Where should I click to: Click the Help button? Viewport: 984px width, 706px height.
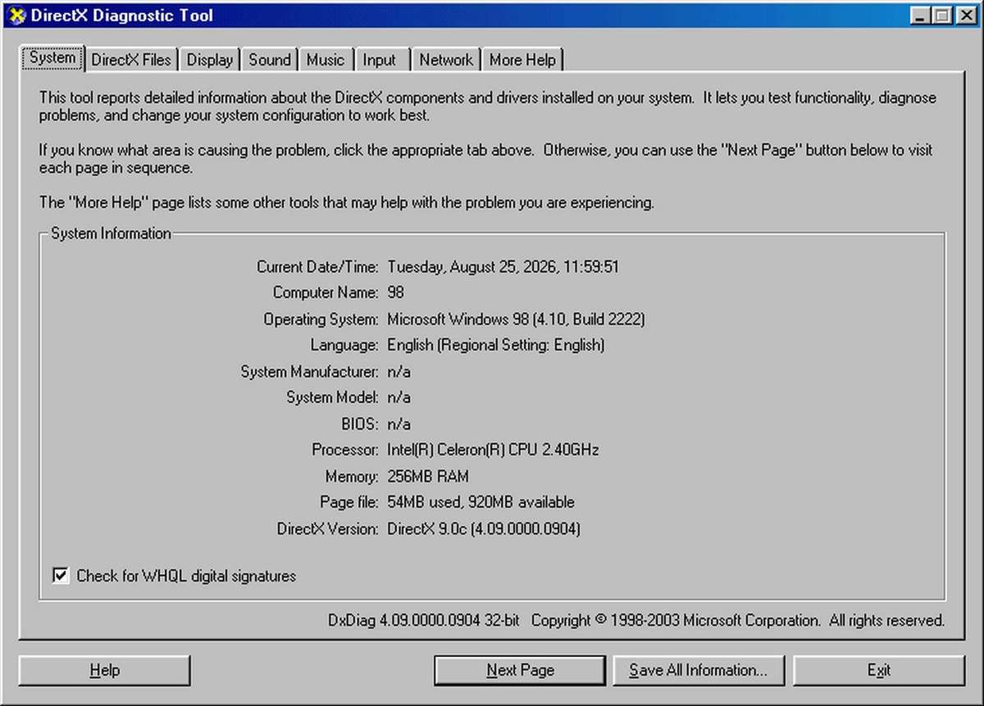(104, 670)
